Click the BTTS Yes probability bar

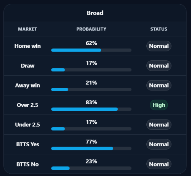point(91,149)
